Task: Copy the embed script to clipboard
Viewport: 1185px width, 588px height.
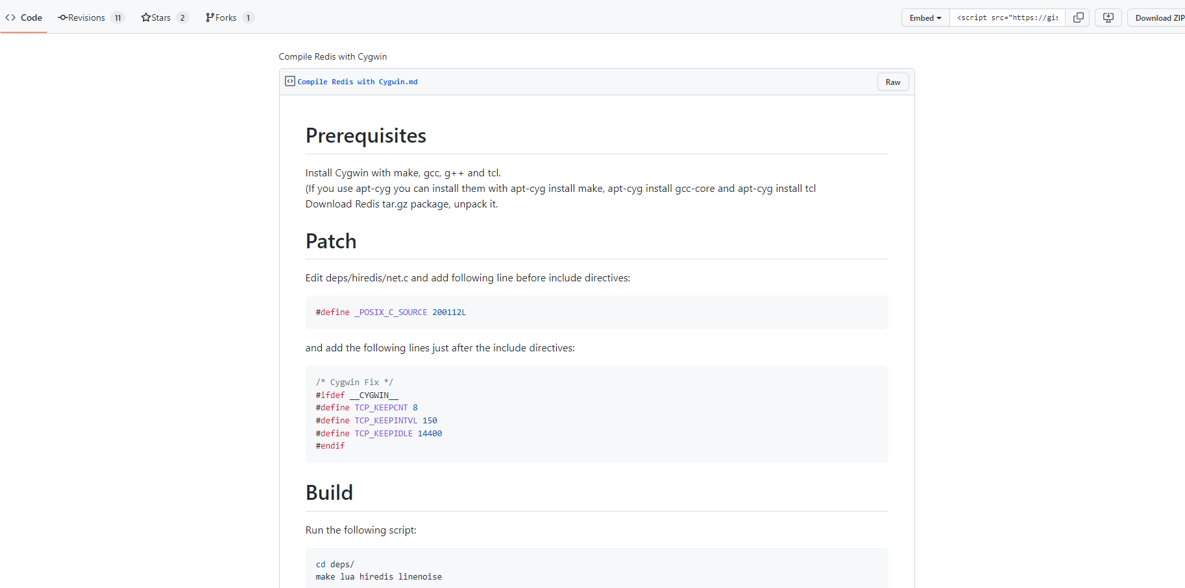Action: coord(1078,18)
